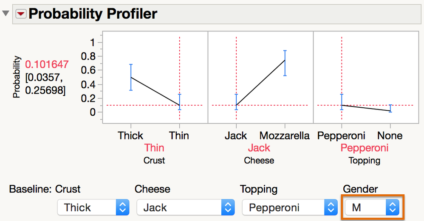Click the Gender dropdown stepper arrows
424x221 pixels.
click(393, 207)
